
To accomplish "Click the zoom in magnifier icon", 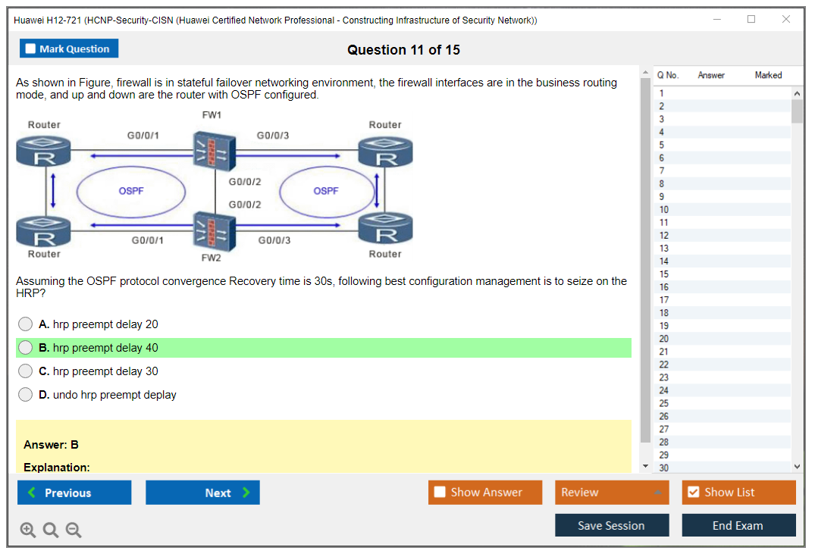I will (28, 530).
